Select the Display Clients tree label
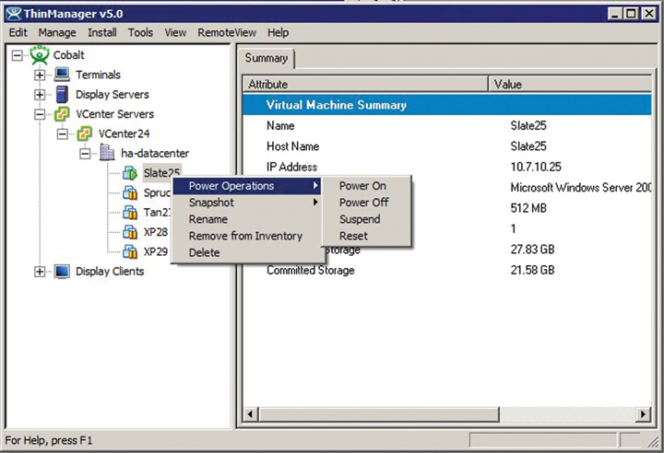This screenshot has height=453, width=664. (x=110, y=271)
